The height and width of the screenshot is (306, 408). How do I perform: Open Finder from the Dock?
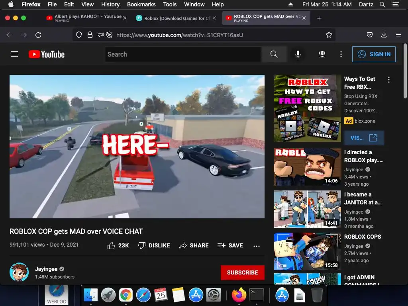tap(90, 295)
